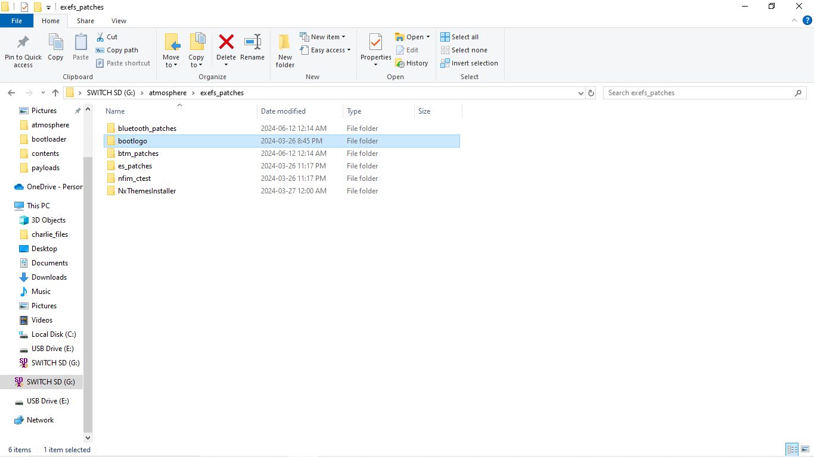The height and width of the screenshot is (457, 814).
Task: Open payloads in the navigation pane
Action: click(45, 168)
